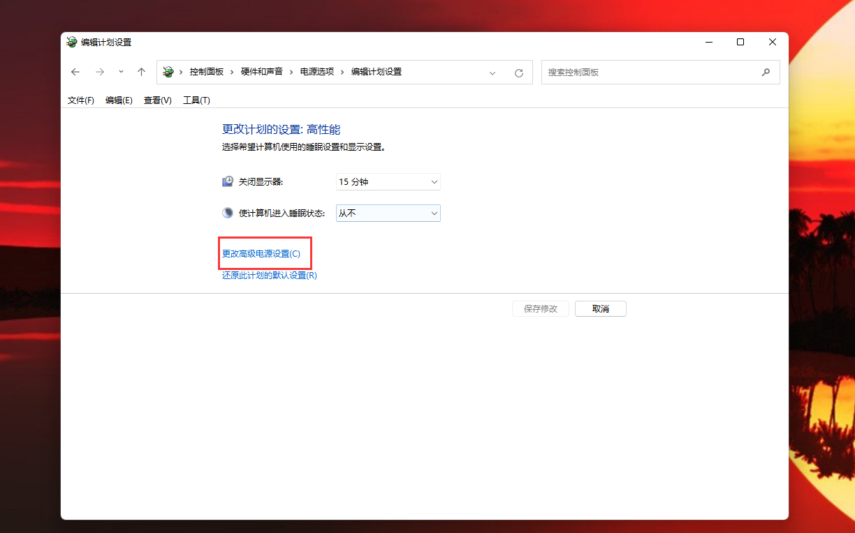Open the 从不 sleep setting dropdown

[388, 213]
